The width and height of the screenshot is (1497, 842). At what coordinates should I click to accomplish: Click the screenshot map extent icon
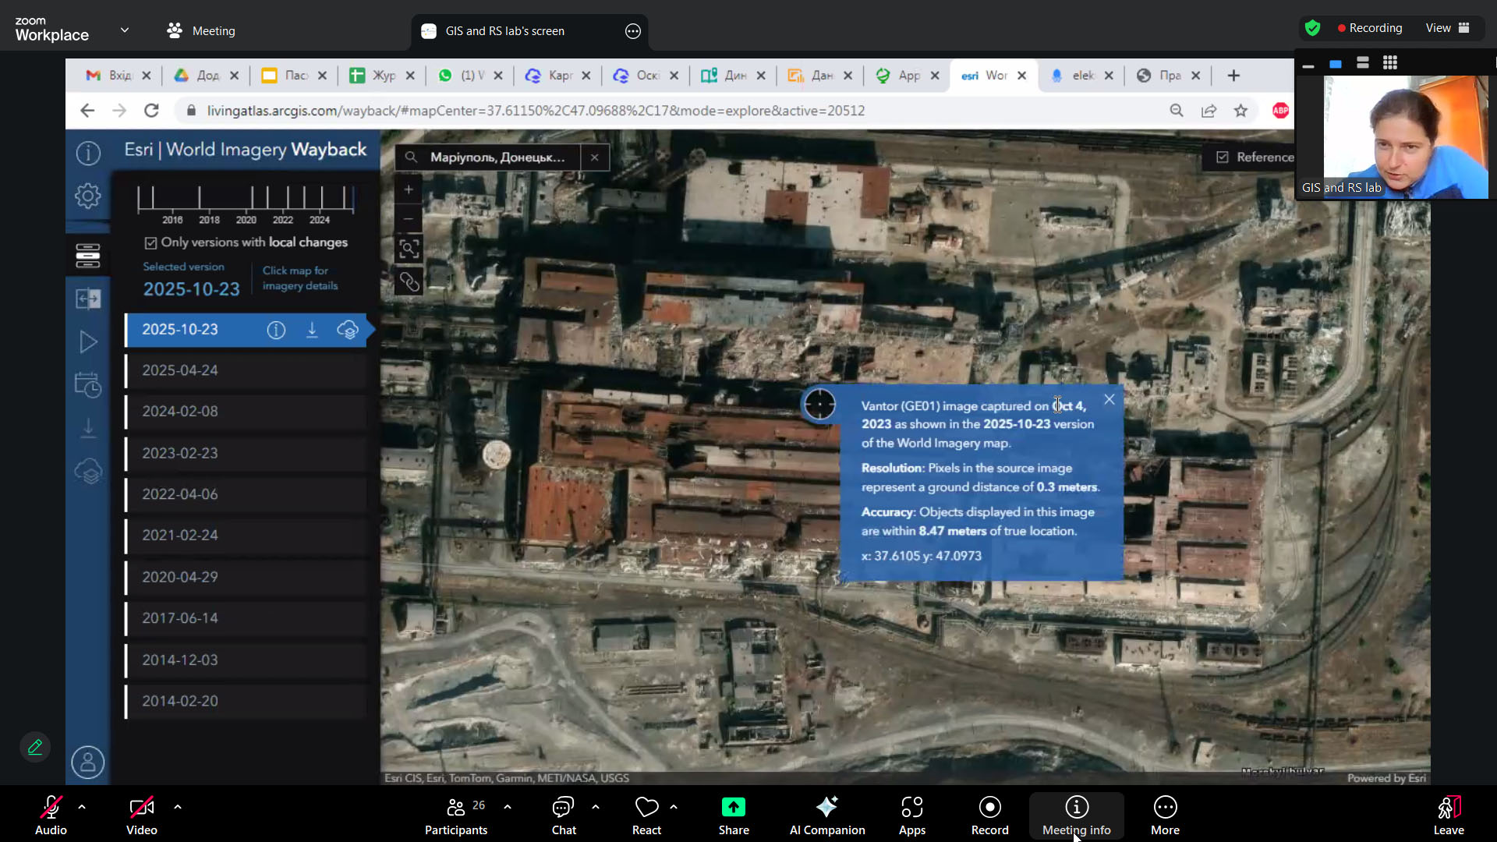409,249
